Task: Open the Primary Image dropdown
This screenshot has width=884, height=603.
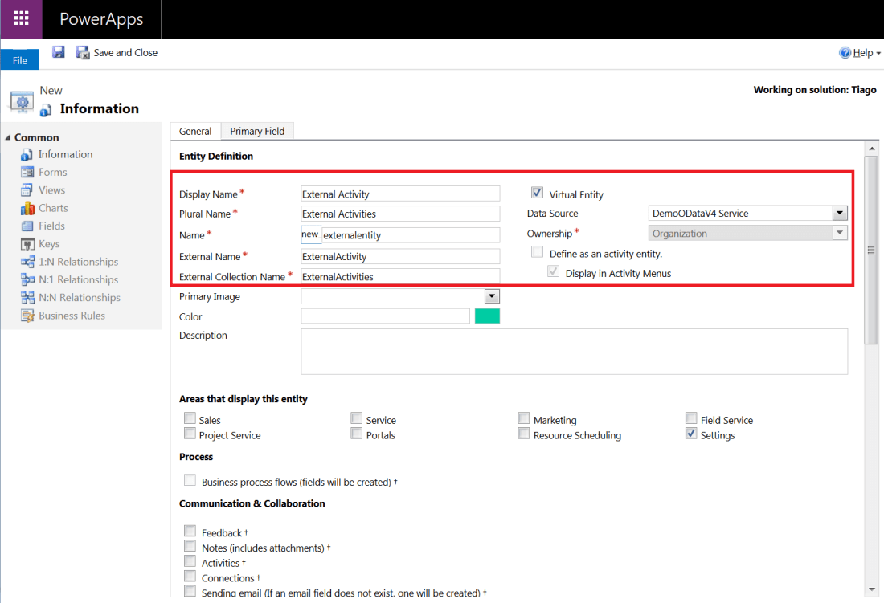Action: point(492,296)
